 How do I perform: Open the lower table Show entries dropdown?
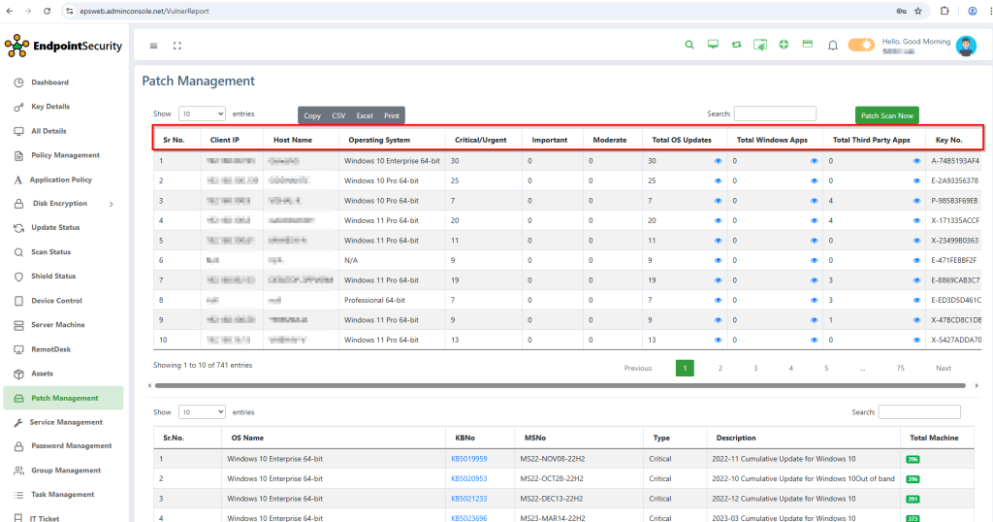click(203, 412)
